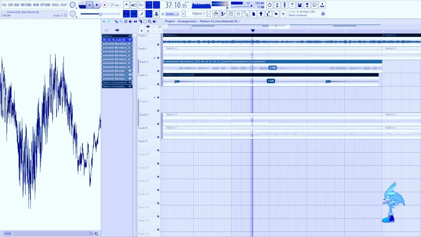Viewport: 421px width, 237px height.
Task: Toggle typing keyboard to piano
Action: pyautogui.click(x=126, y=14)
